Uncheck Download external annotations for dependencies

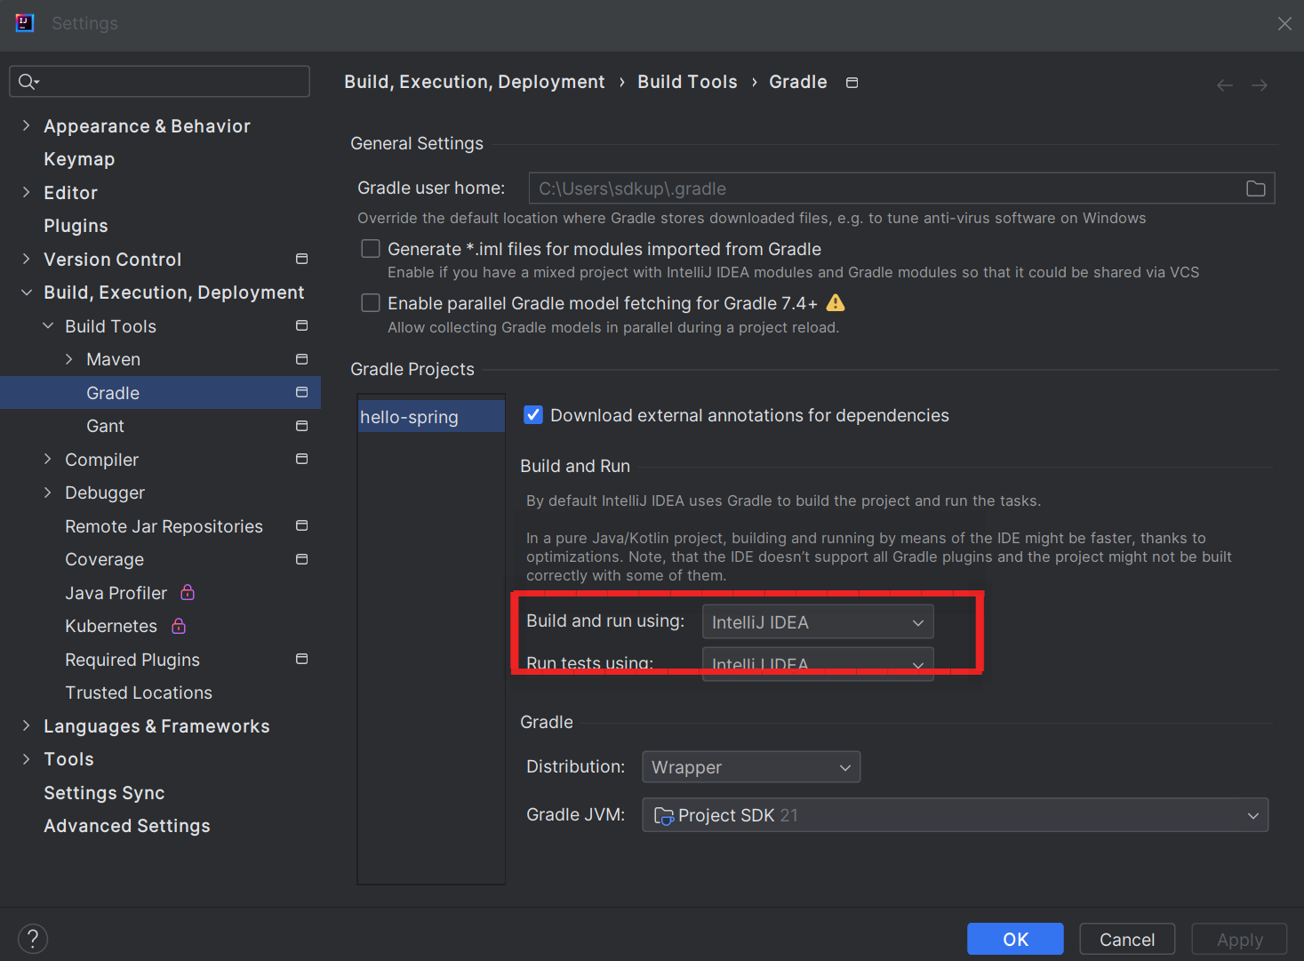point(533,415)
